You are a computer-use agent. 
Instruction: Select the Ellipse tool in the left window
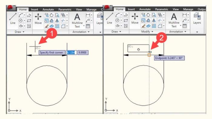[21, 26]
